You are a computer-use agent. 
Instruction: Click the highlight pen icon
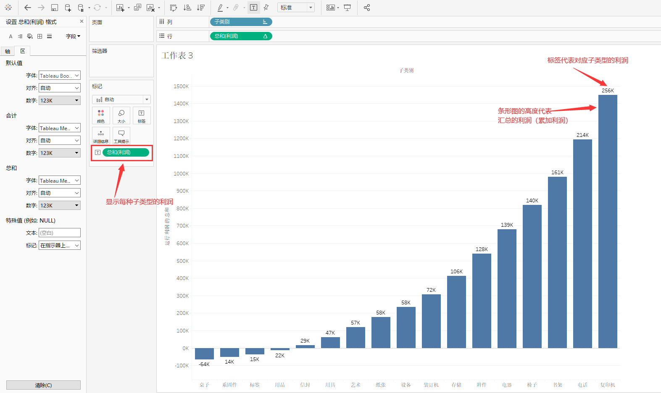coord(220,8)
